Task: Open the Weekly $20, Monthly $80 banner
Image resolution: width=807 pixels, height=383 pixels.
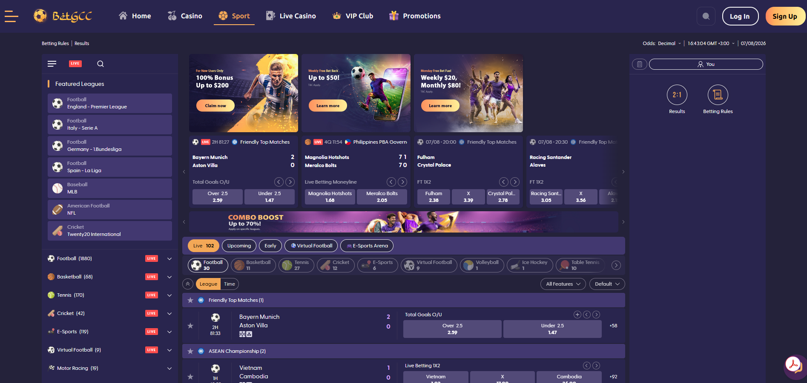Action: pyautogui.click(x=468, y=93)
